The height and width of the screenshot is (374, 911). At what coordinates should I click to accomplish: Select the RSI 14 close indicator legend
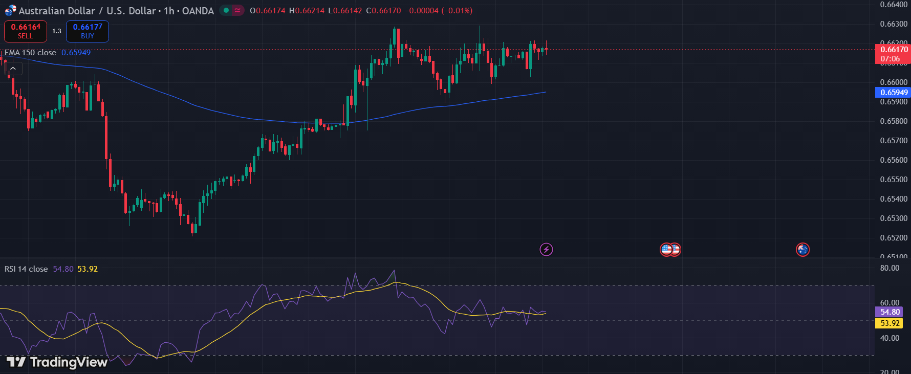point(26,269)
